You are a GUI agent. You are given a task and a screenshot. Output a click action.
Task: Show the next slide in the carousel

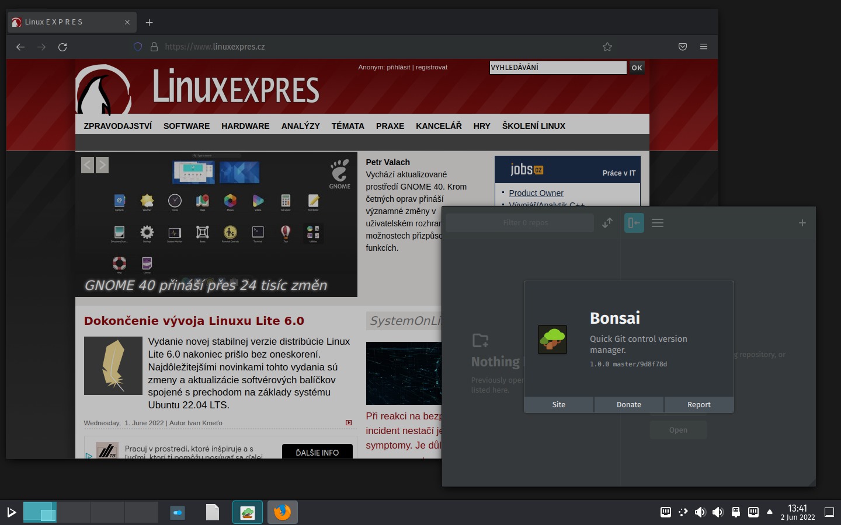coord(102,165)
